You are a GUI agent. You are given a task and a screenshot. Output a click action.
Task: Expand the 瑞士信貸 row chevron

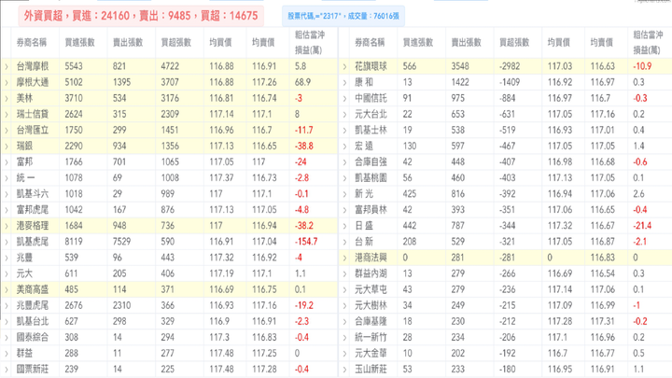(x=7, y=114)
